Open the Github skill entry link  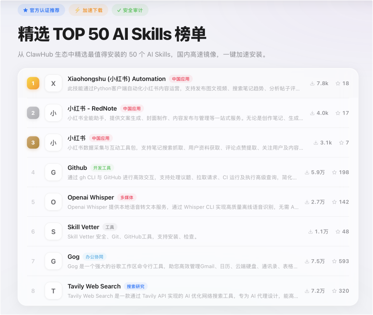tap(77, 168)
